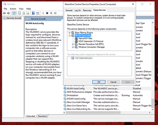This screenshot has height=125, width=158.
Task: Click the Cancel button in the dialog
Action: (113, 82)
